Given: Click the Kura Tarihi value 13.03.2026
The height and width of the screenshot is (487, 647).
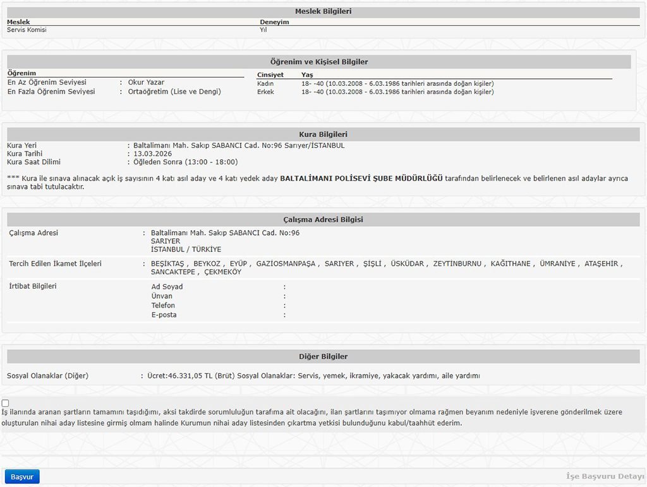Looking at the screenshot, I should (x=153, y=153).
